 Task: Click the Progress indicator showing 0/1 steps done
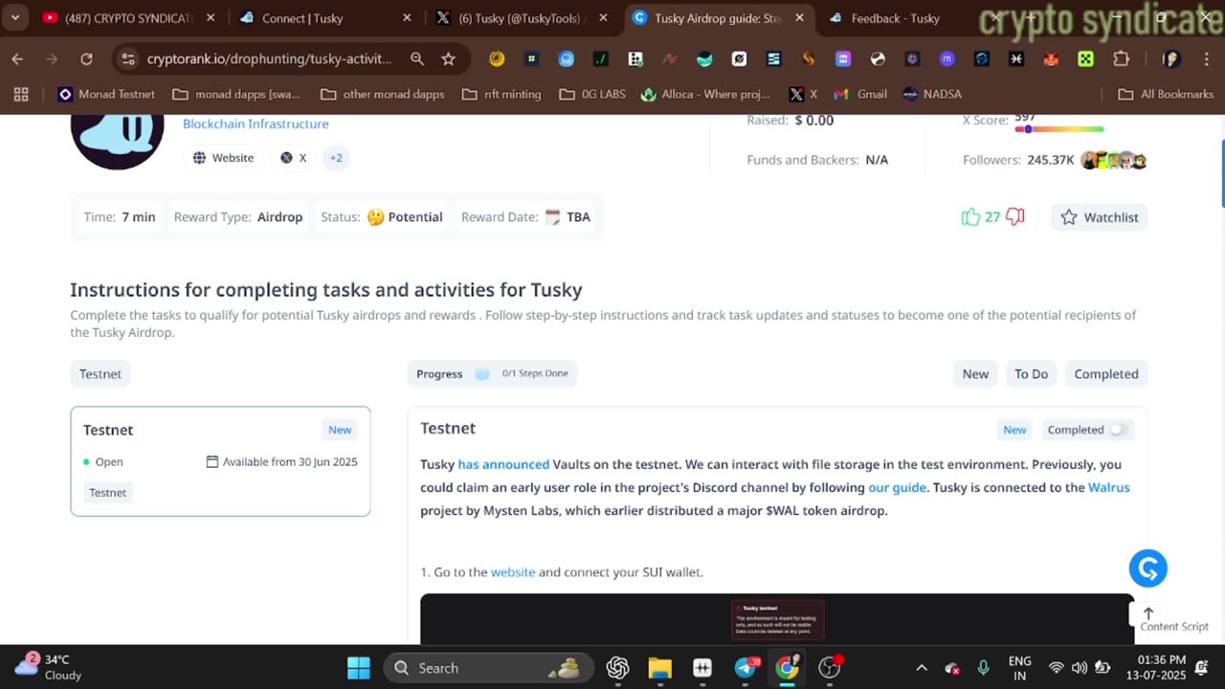tap(492, 374)
